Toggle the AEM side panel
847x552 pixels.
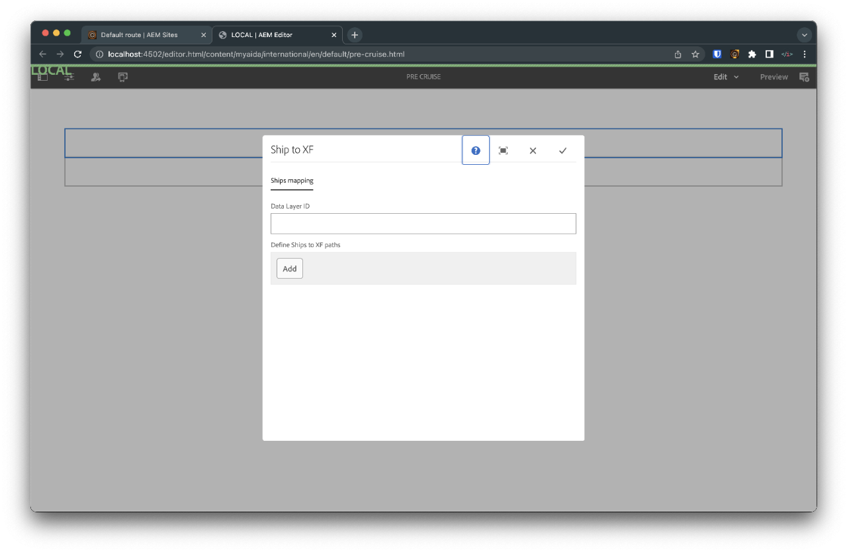tap(42, 77)
